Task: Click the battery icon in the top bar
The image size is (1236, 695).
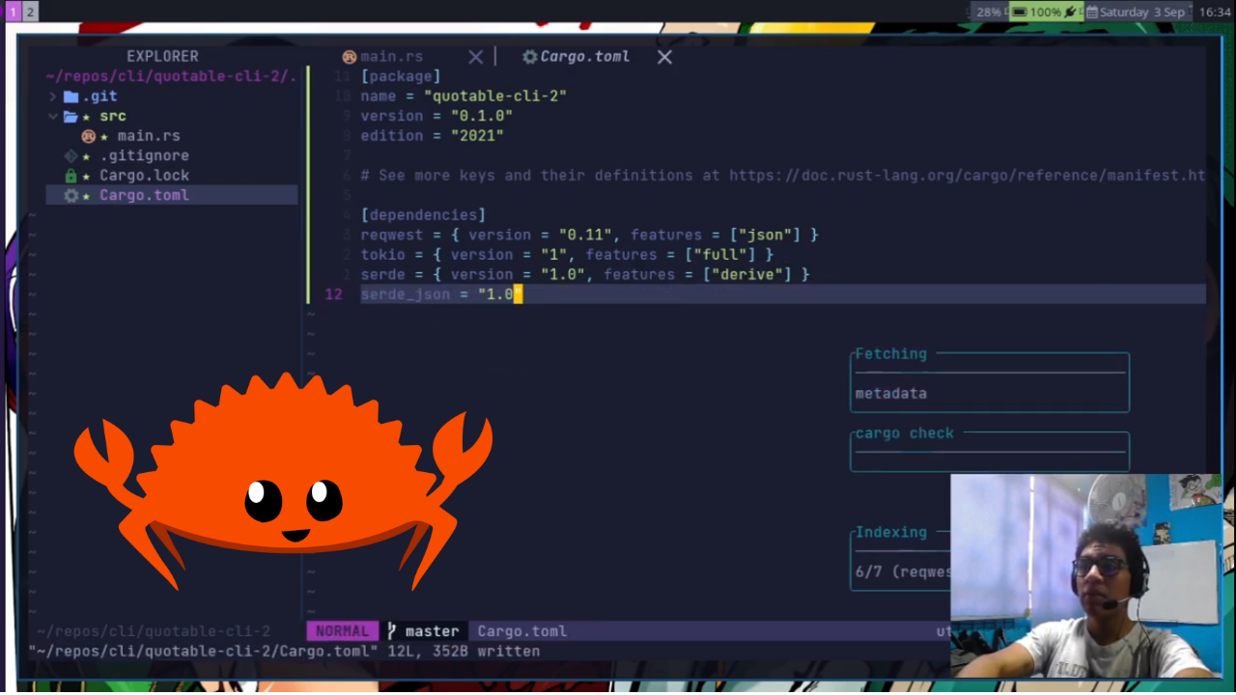Action: tap(1019, 12)
